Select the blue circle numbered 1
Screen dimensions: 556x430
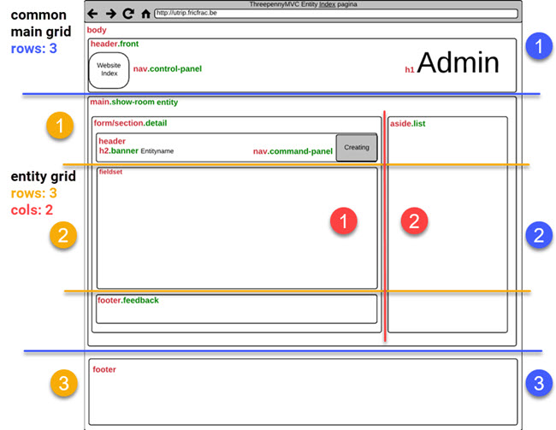tap(537, 44)
